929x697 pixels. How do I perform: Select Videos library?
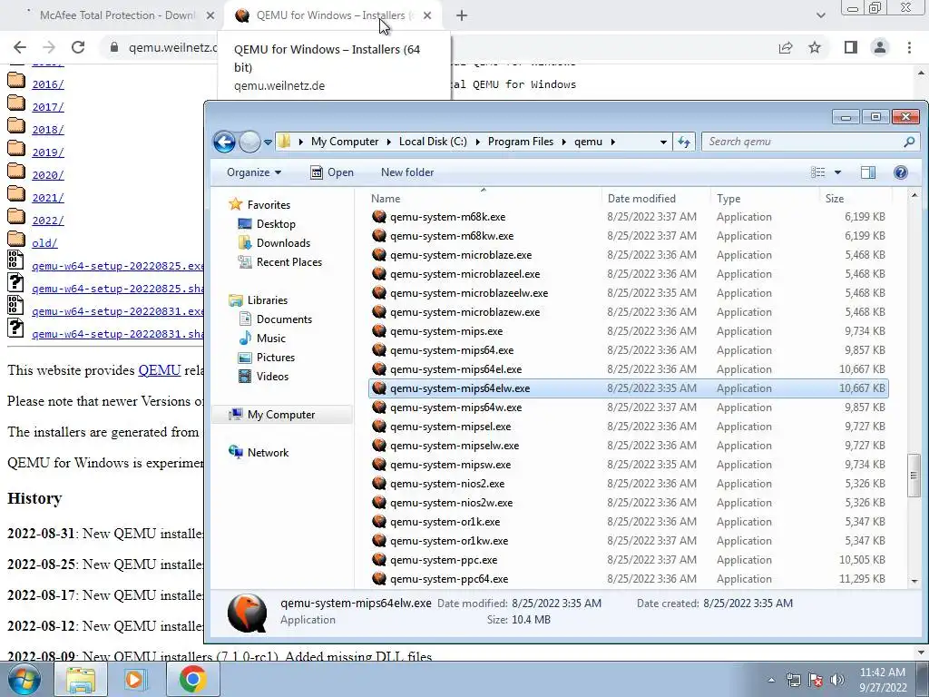click(x=272, y=377)
